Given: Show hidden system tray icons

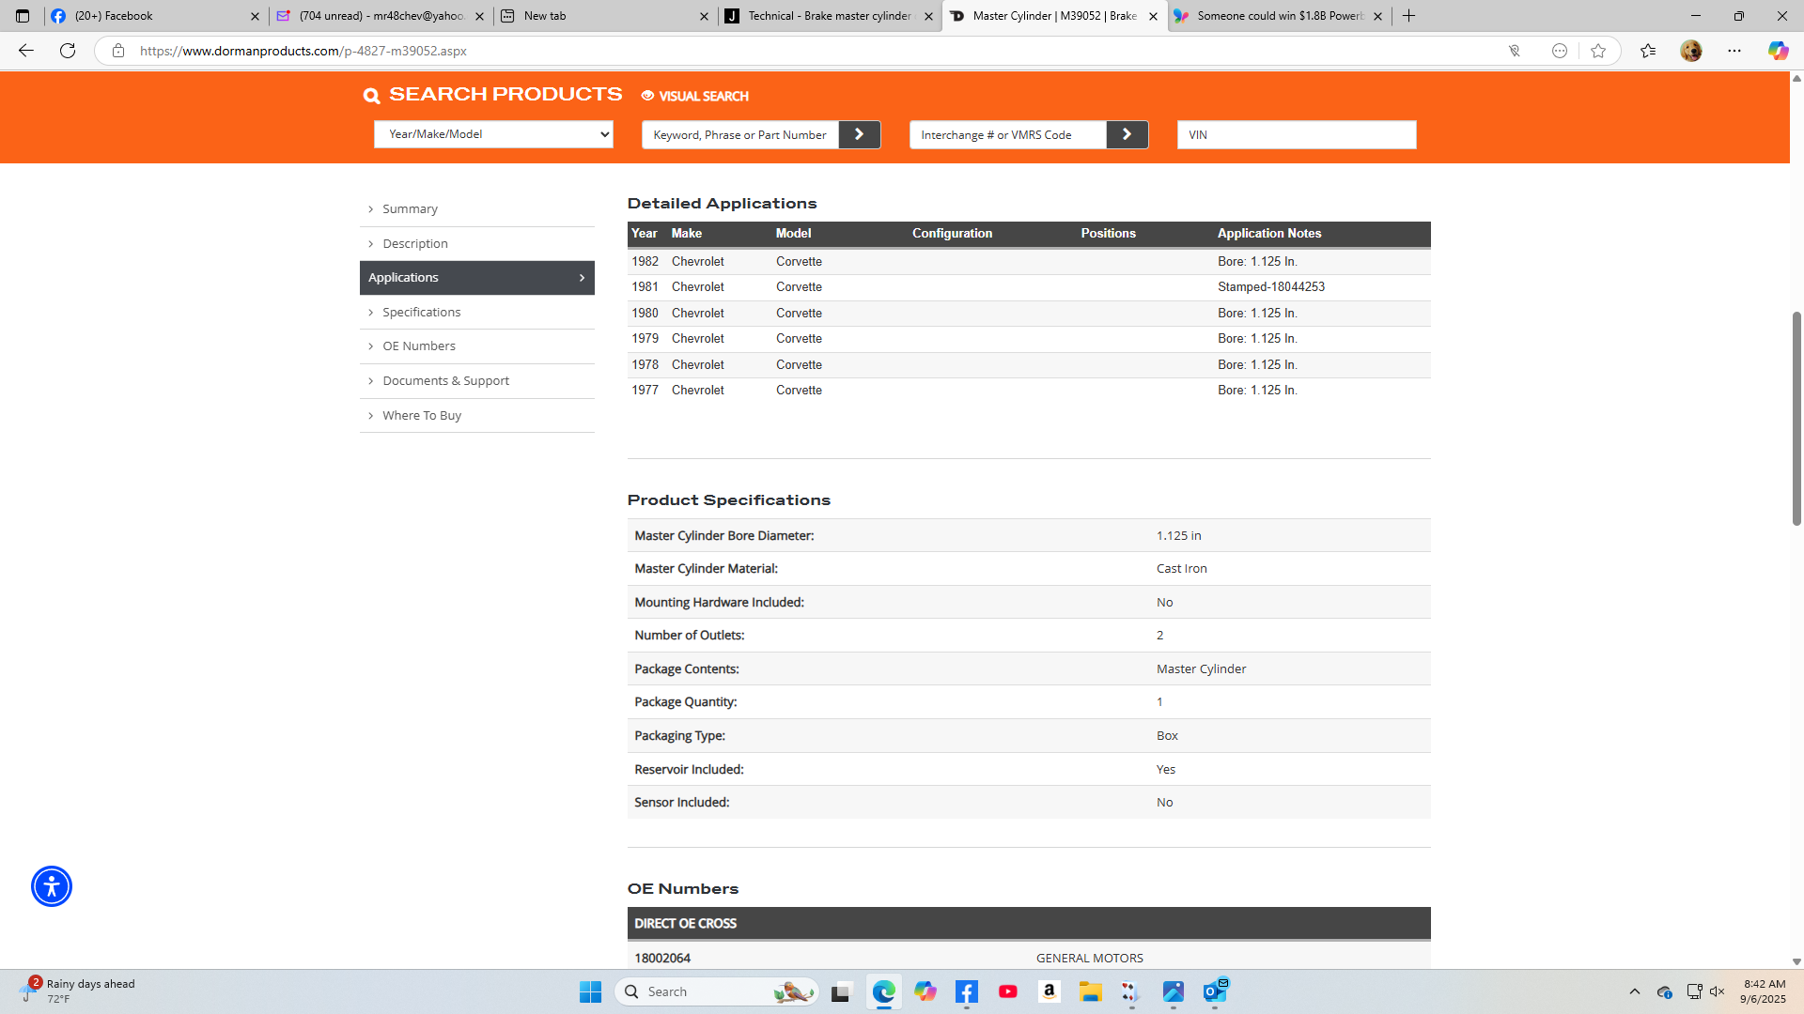Looking at the screenshot, I should (1634, 991).
